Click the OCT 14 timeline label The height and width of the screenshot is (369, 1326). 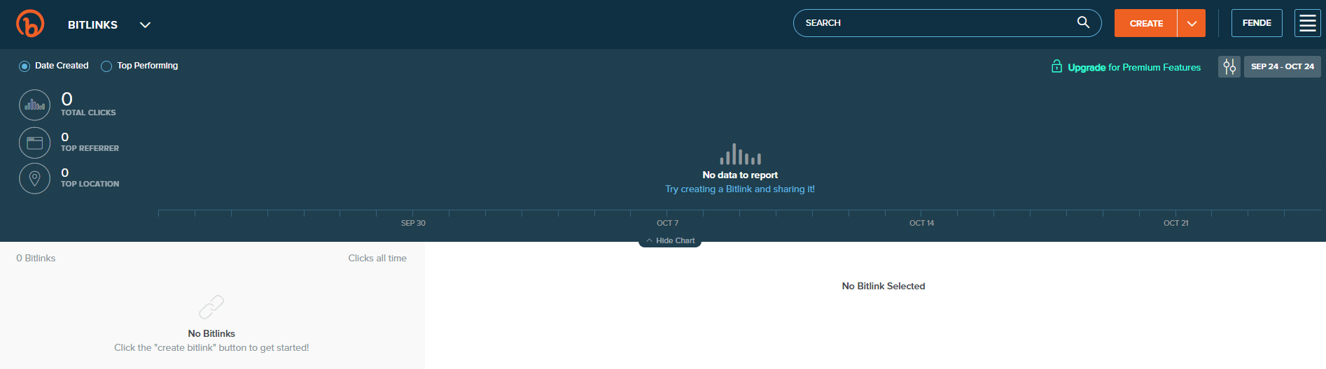(x=921, y=223)
